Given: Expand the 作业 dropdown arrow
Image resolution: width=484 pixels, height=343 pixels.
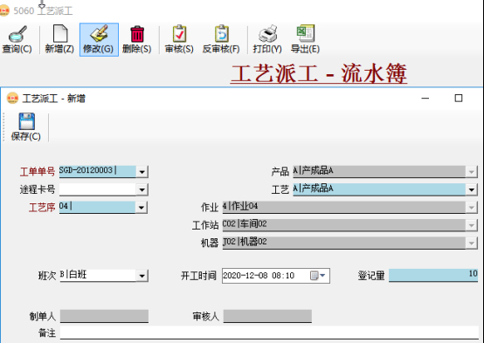Looking at the screenshot, I should 472,208.
